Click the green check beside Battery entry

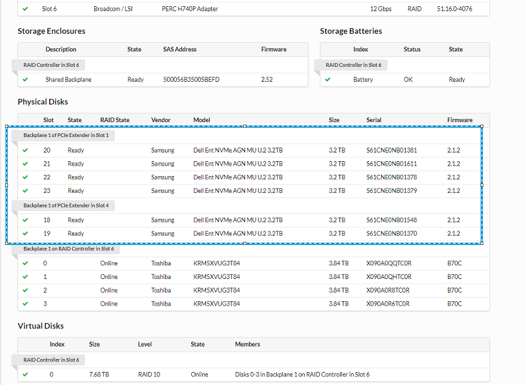pos(328,79)
